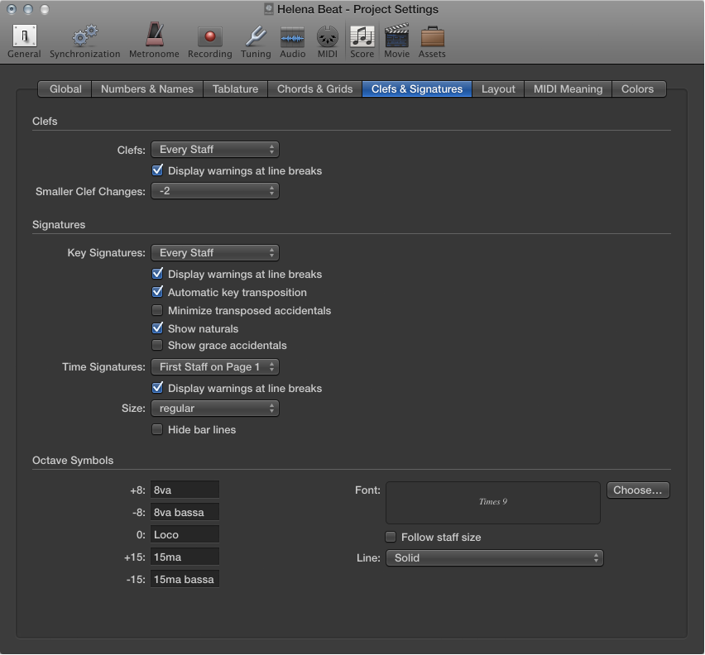Disable Automatic key transposition
705x655 pixels.
click(157, 292)
